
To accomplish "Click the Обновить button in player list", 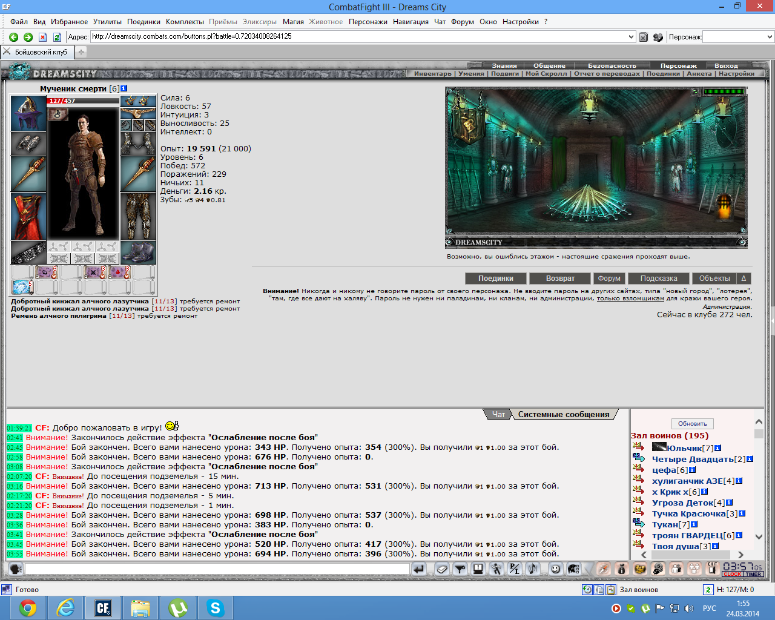I will (693, 424).
